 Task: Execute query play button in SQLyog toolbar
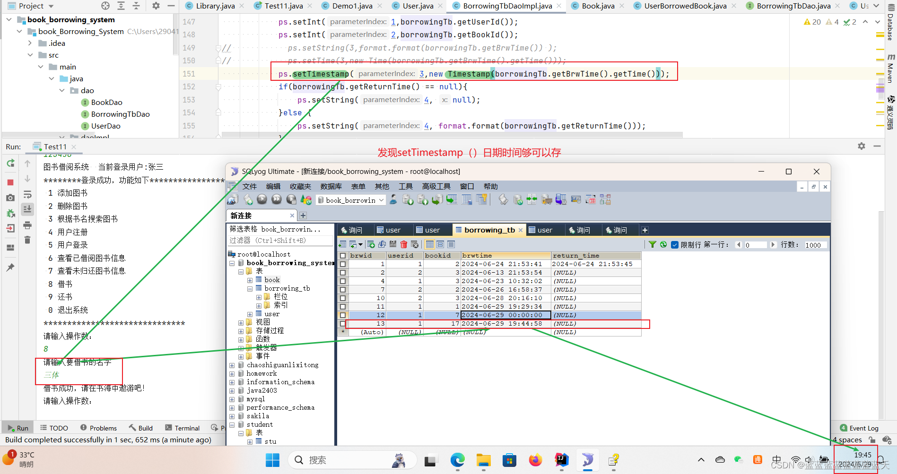262,199
